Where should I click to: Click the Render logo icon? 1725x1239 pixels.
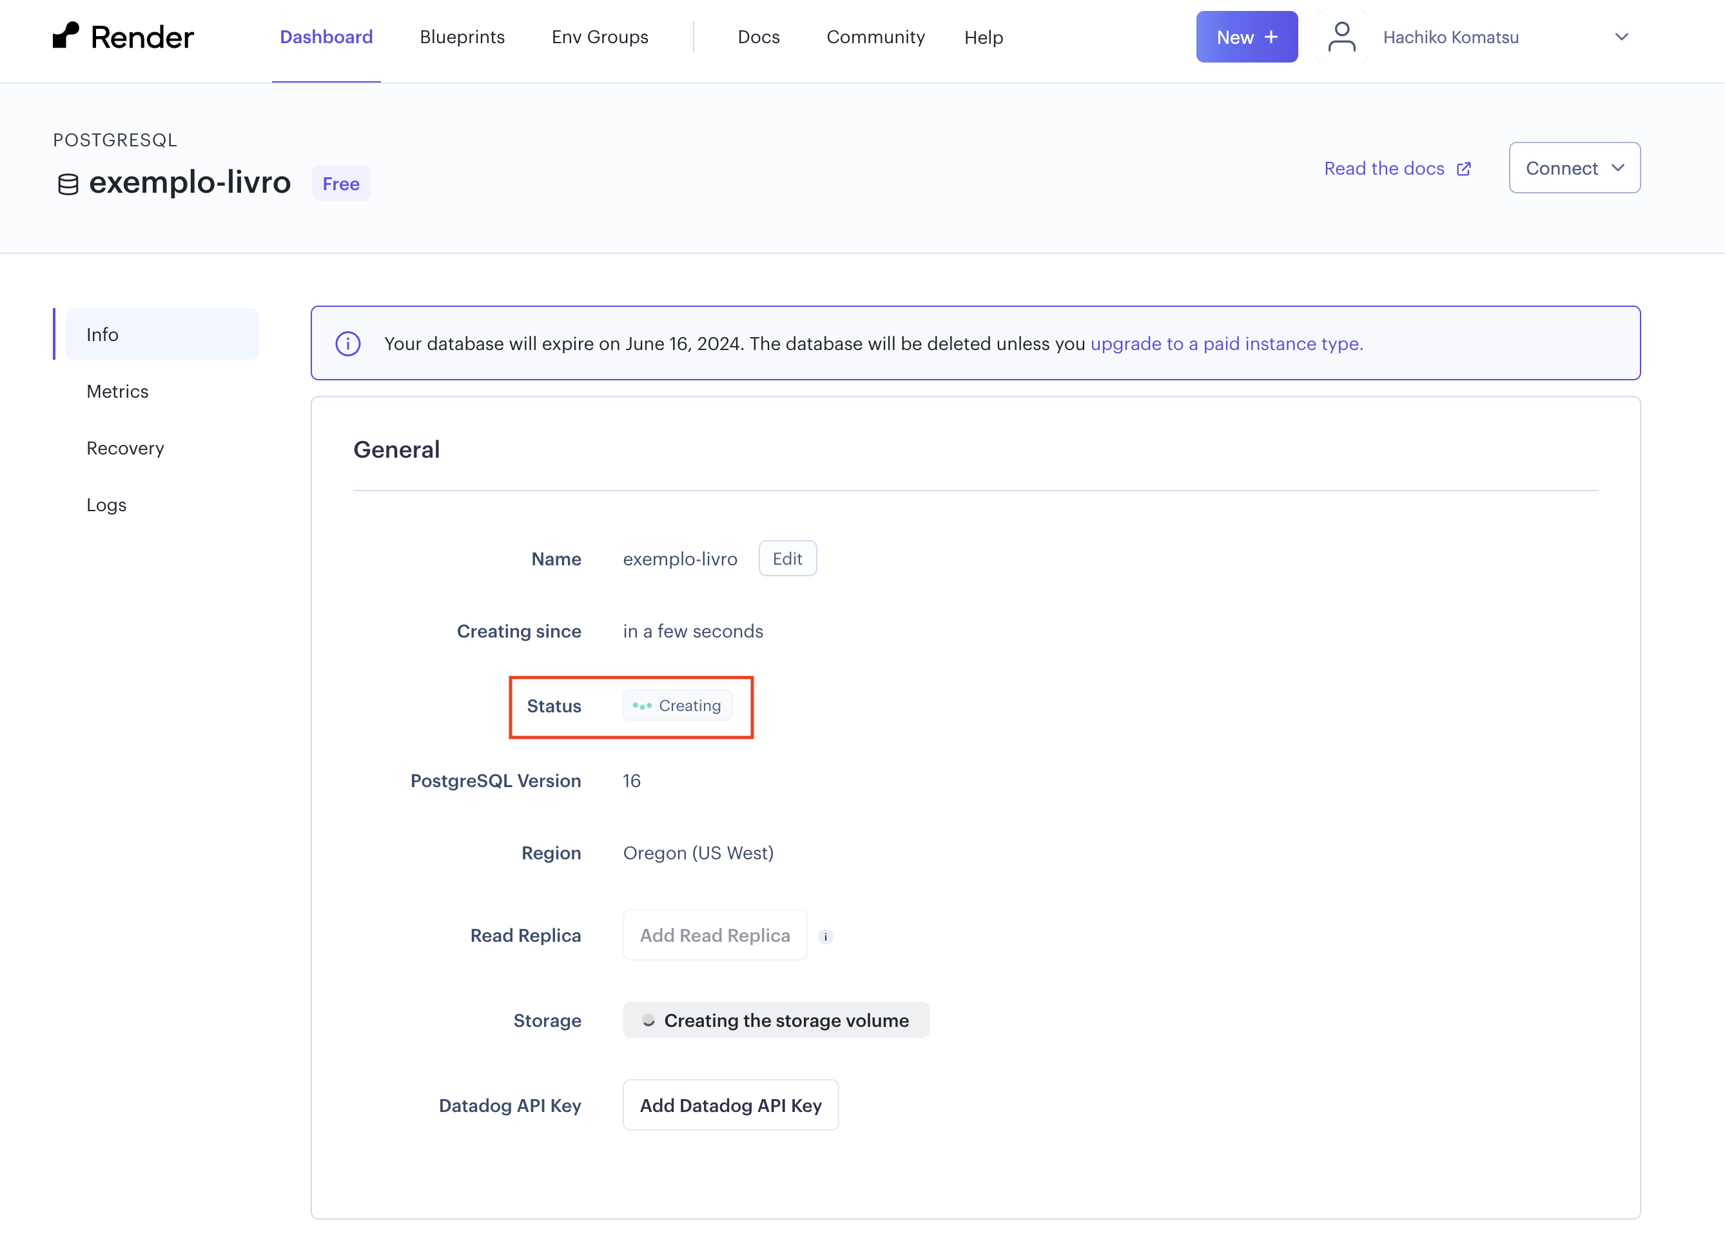click(66, 35)
